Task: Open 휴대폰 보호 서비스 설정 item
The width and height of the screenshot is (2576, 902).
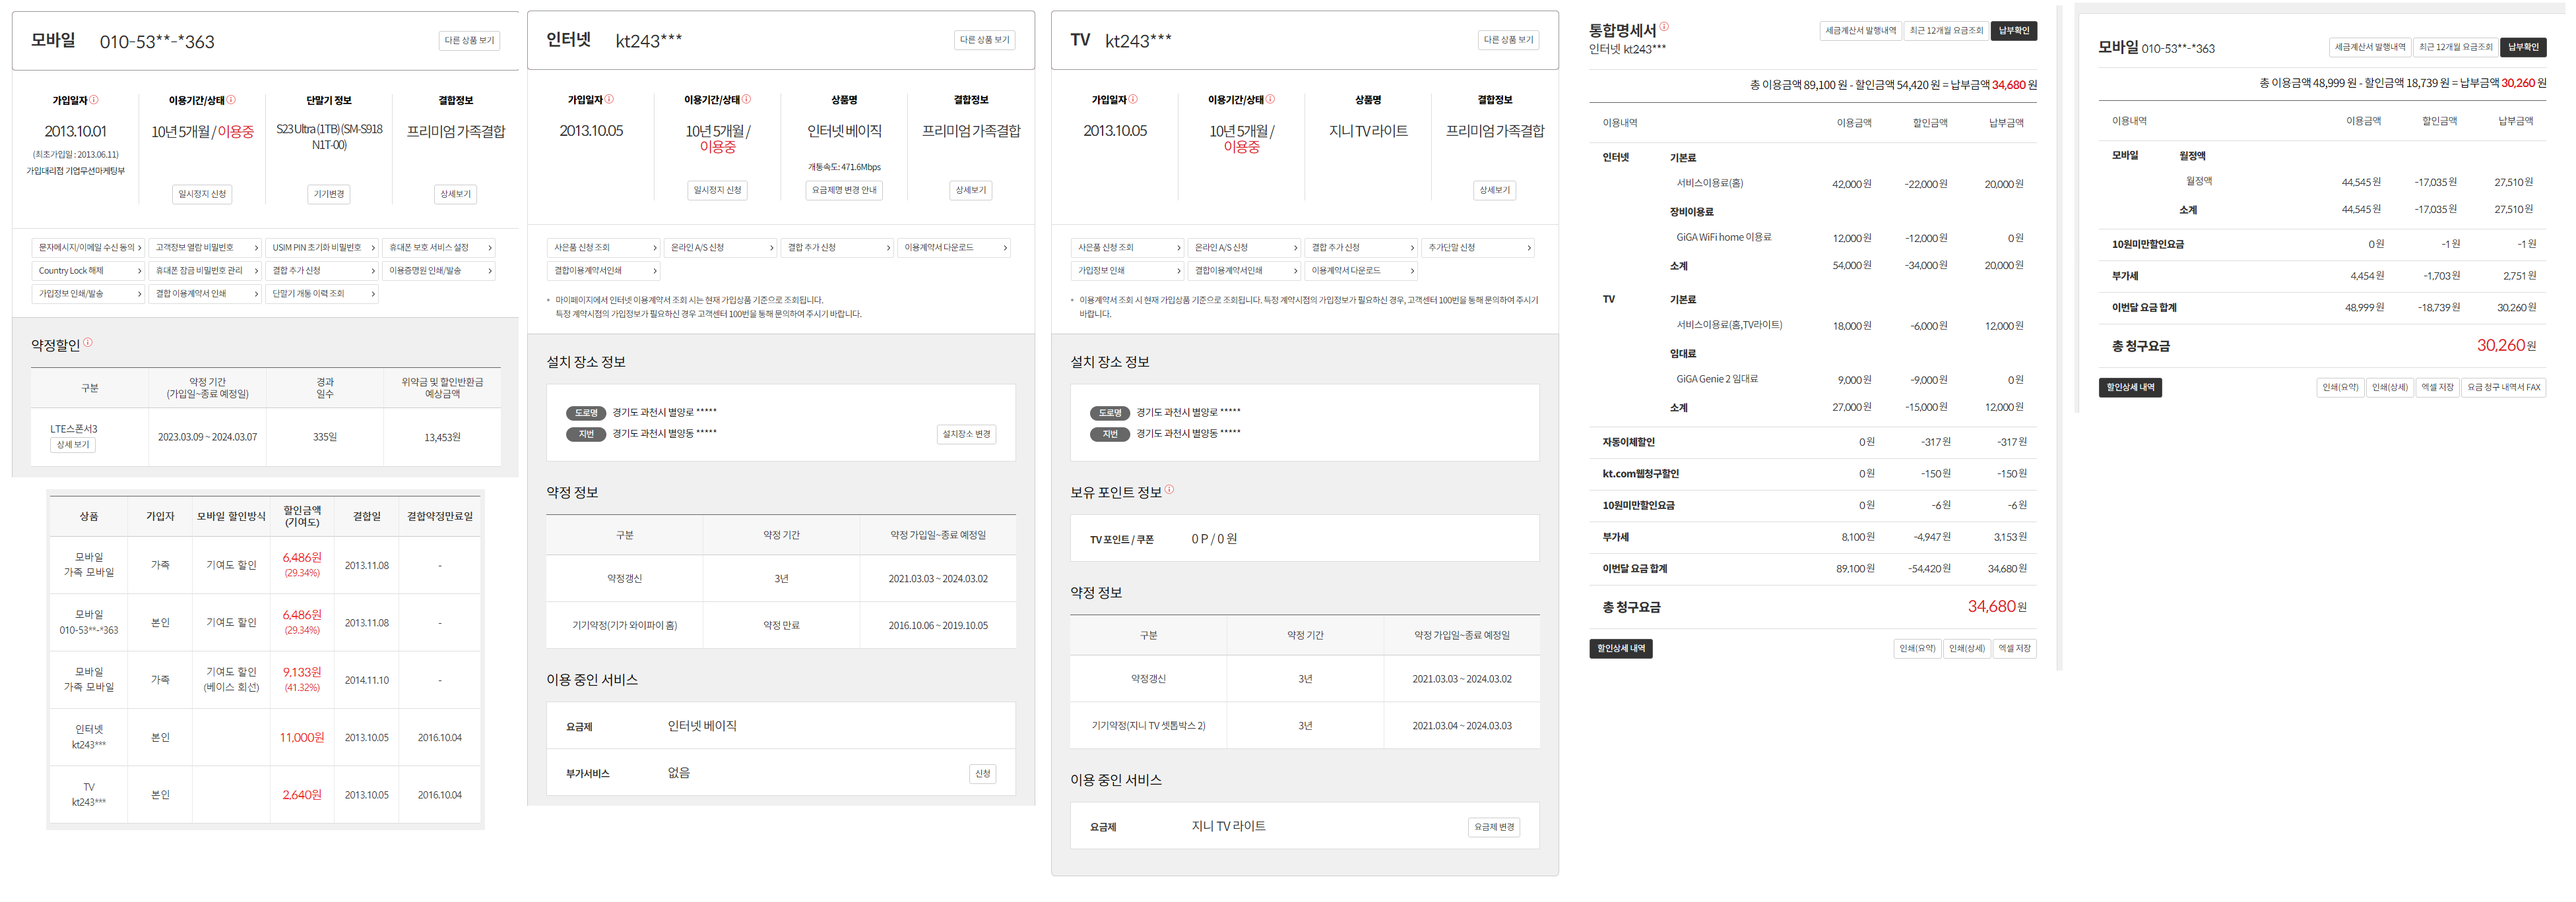Action: click(x=440, y=248)
